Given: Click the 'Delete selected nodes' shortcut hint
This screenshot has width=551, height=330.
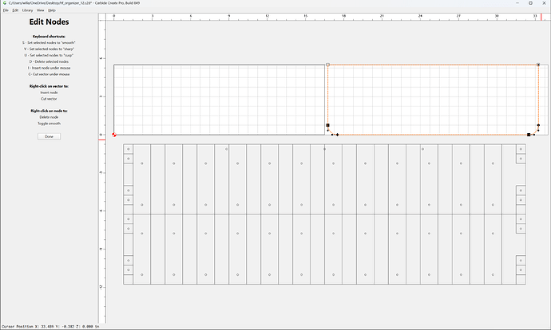Looking at the screenshot, I should point(50,61).
